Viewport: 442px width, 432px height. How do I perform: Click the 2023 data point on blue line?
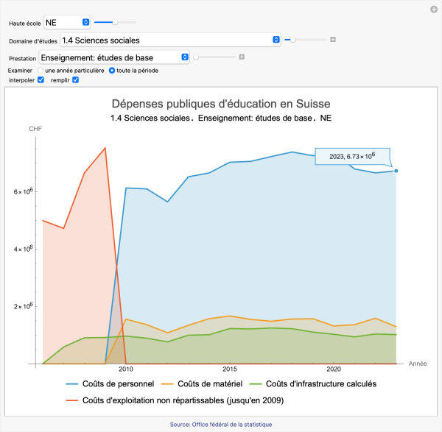[396, 171]
